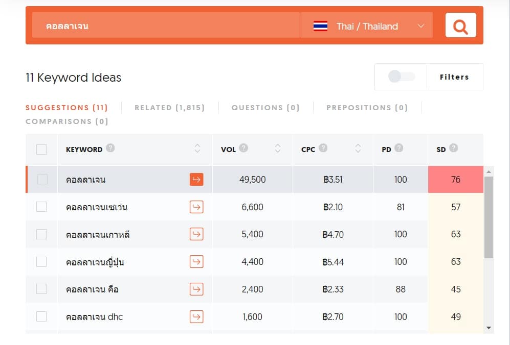The height and width of the screenshot is (345, 510).
Task: Click arrow icon beside คอลลาเจนเซเว่น keyword
Action: click(x=196, y=207)
